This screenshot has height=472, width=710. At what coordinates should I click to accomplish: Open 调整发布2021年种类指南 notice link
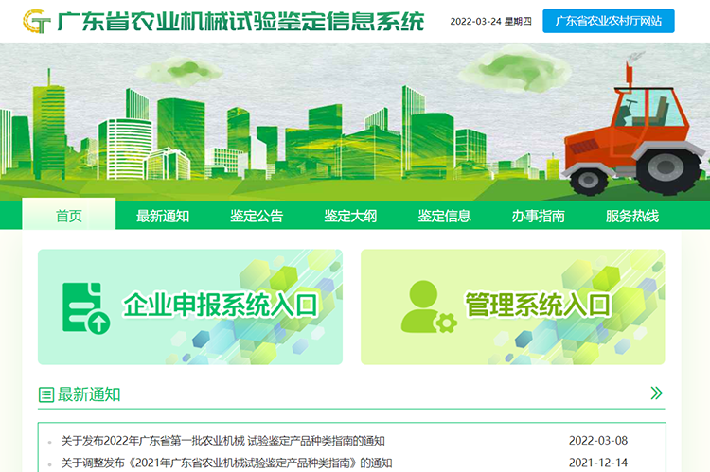coord(226,463)
